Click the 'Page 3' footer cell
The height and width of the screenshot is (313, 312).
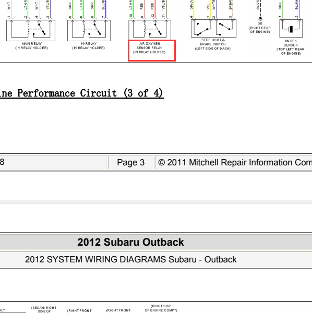click(x=131, y=162)
